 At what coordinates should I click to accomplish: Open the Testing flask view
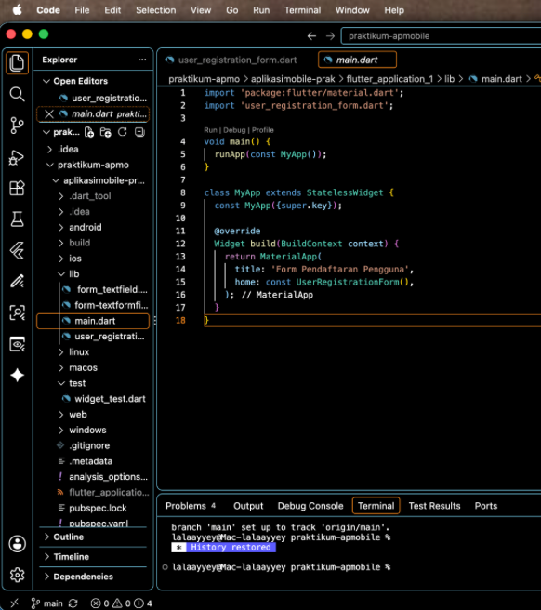[x=17, y=219]
